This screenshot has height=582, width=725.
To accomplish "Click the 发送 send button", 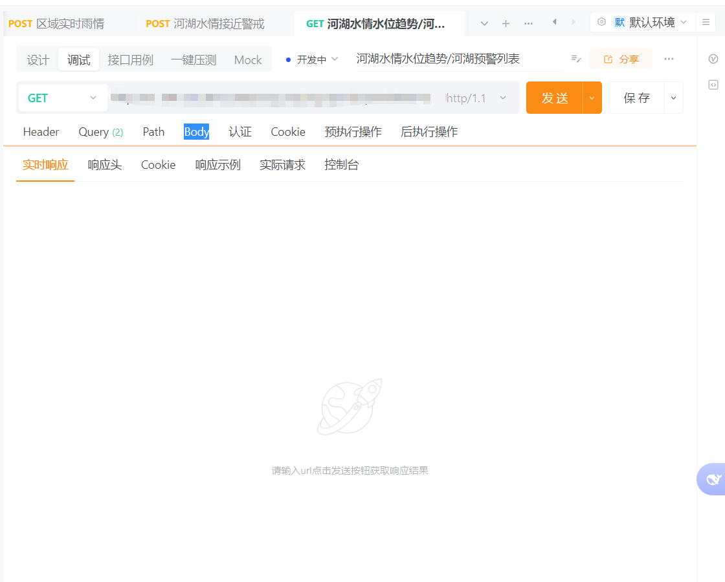I will coord(554,98).
